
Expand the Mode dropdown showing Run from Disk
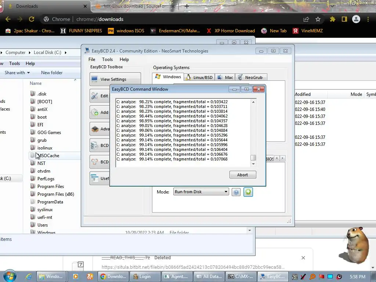point(201,192)
